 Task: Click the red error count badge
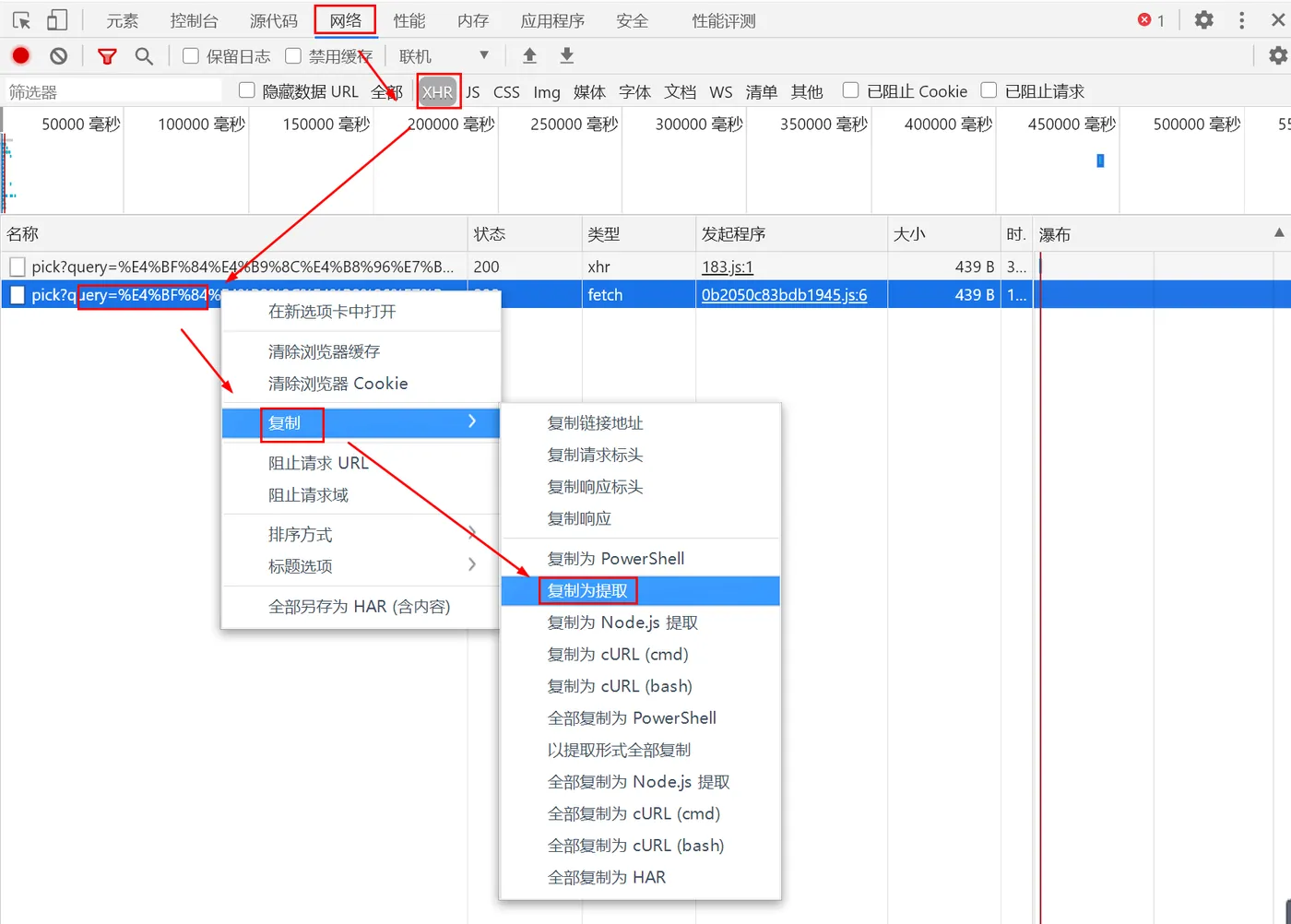pyautogui.click(x=1151, y=20)
